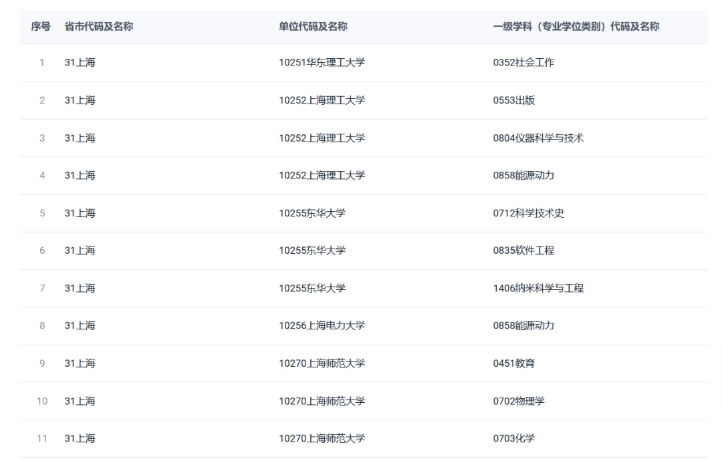
Task: Click sequence number 1
Action: pyautogui.click(x=42, y=63)
